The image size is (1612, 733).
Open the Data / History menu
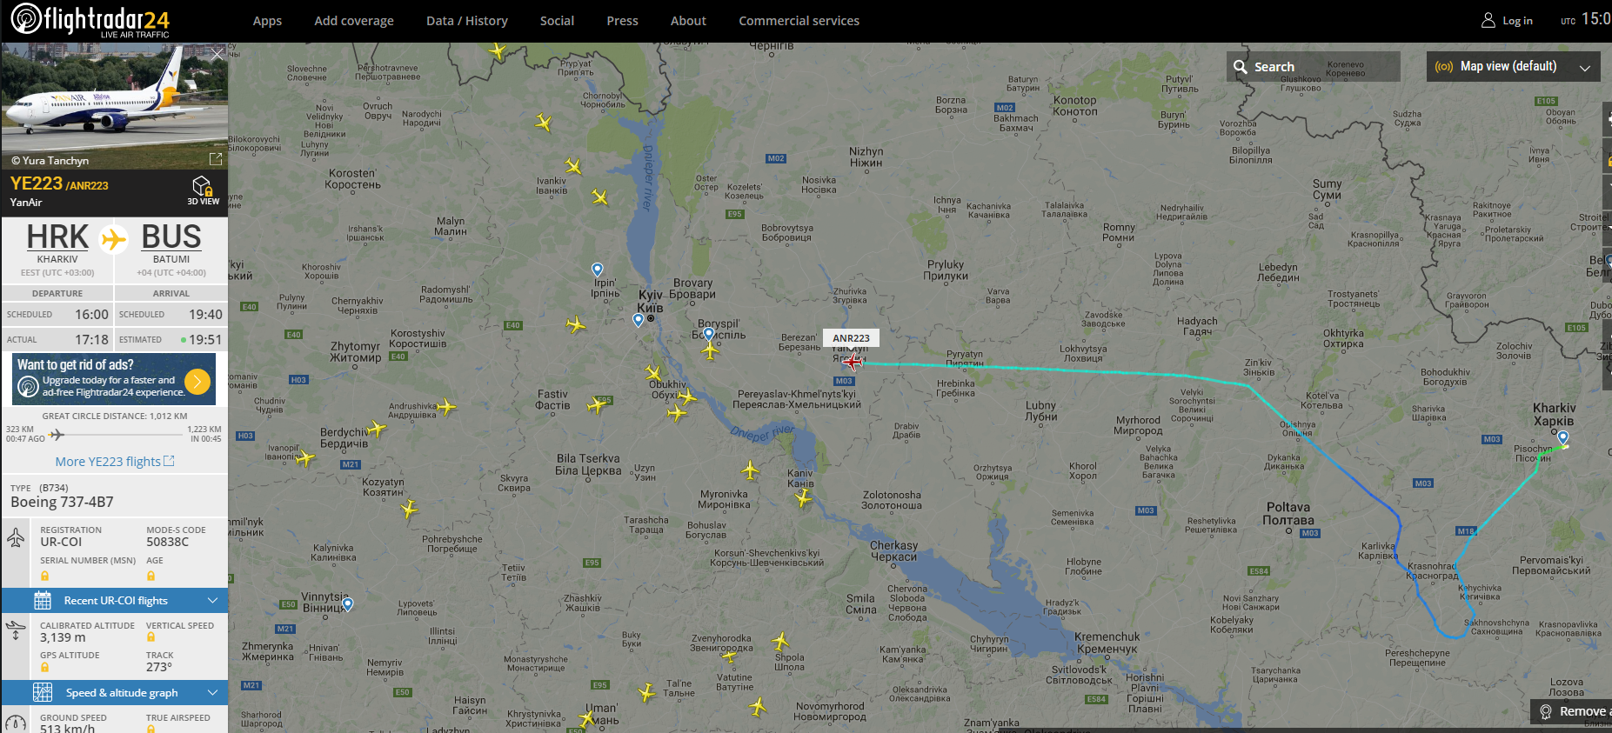pos(467,21)
